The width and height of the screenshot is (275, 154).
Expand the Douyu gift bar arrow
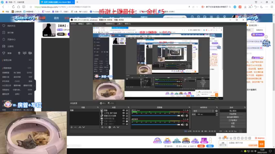tap(210, 140)
